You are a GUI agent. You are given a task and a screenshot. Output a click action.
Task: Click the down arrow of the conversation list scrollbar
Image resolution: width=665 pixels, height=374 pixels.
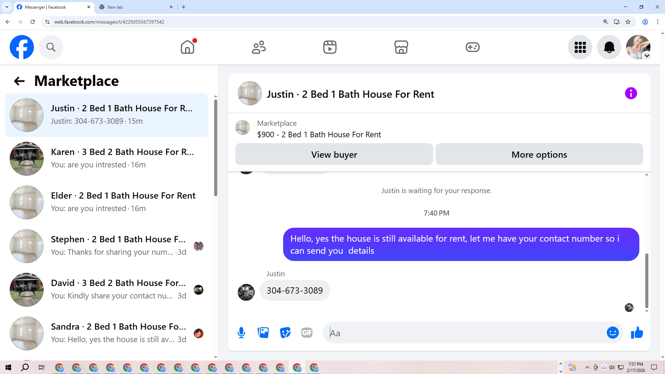coord(216,357)
